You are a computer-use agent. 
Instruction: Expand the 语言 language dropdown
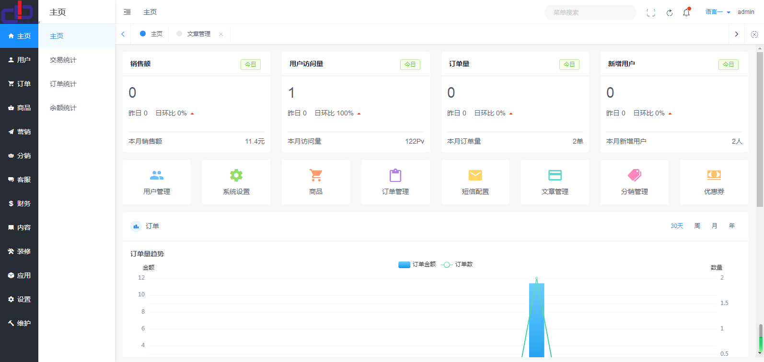(x=718, y=12)
